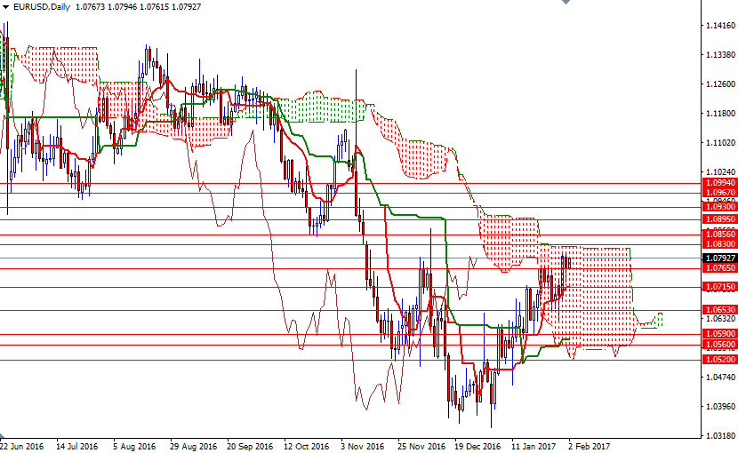Select the low value 1.07615 in header
The image size is (738, 453).
155,7
